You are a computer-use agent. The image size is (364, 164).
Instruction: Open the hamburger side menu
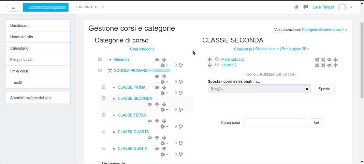(13, 7)
